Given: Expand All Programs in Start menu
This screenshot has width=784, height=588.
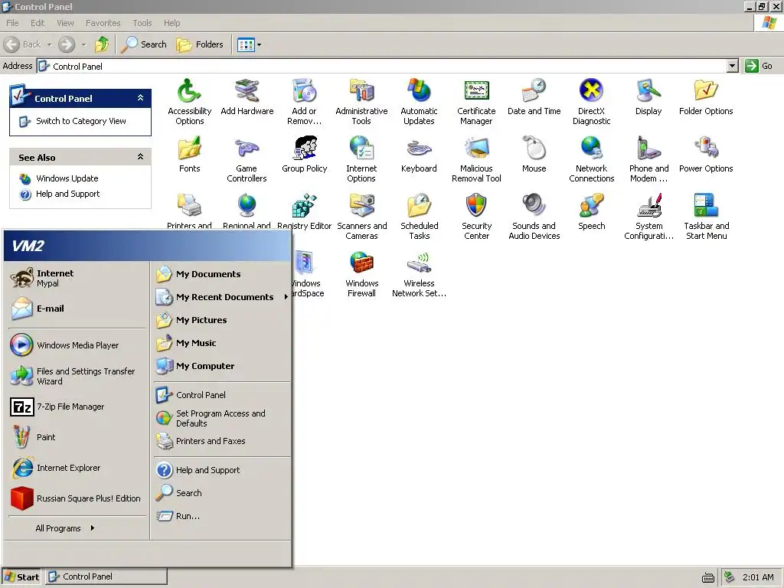Looking at the screenshot, I should (64, 528).
